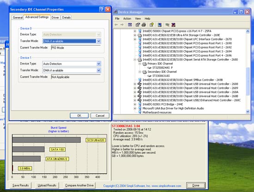
Task: Switch to the Driver tab
Action: (x=55, y=17)
